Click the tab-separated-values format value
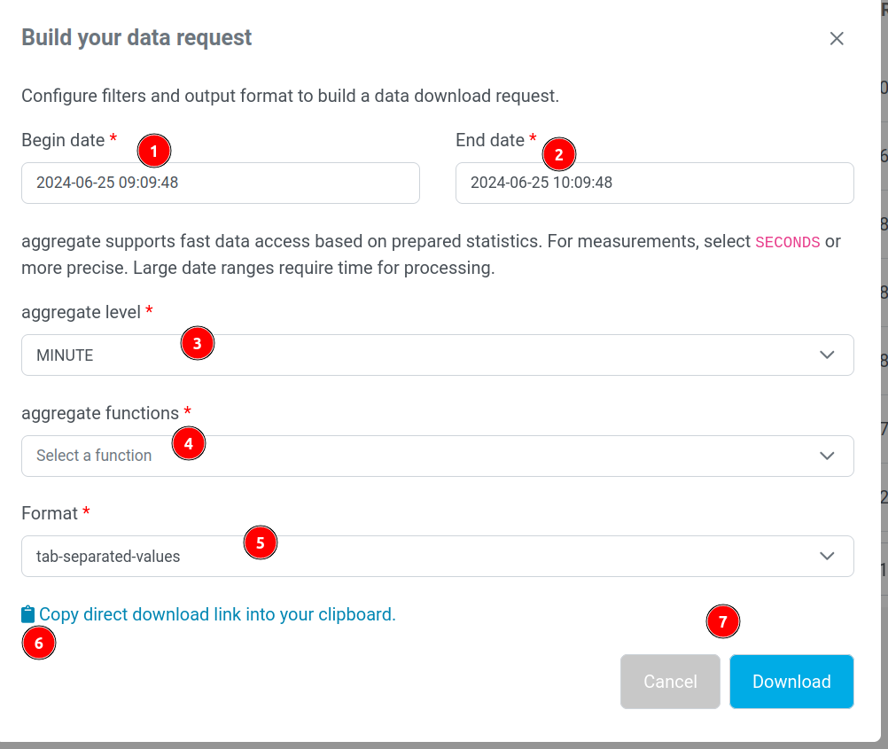Screen dimensions: 888x749 (108, 557)
